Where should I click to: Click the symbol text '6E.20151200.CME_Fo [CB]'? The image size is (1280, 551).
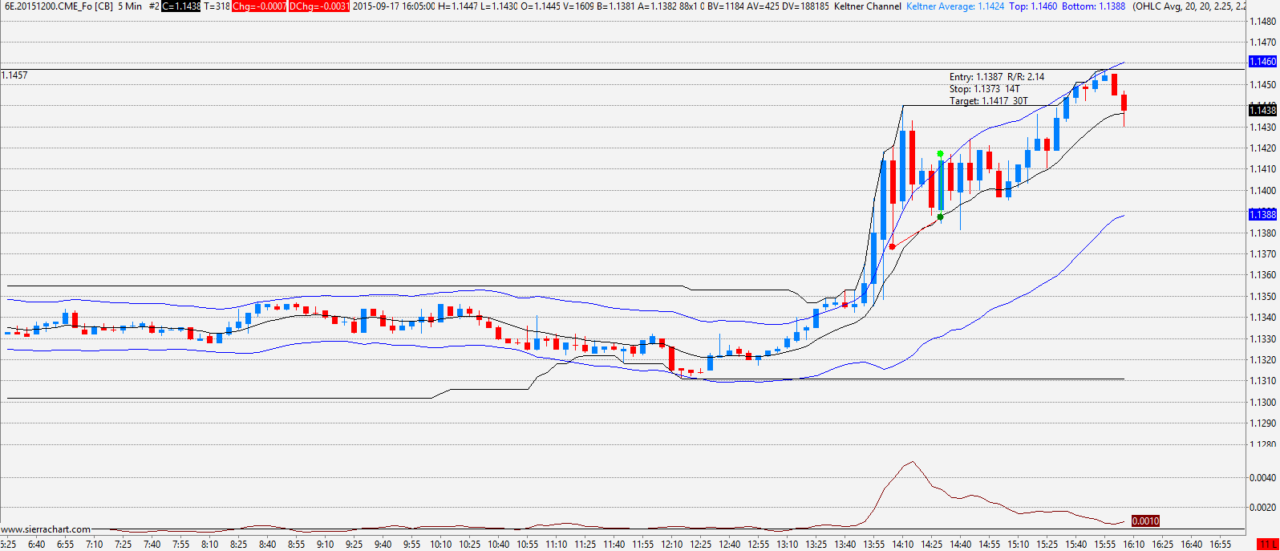pyautogui.click(x=59, y=6)
